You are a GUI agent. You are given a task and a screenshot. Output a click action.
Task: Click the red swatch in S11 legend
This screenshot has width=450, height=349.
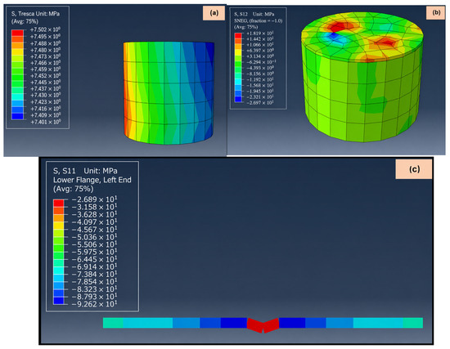coord(58,203)
